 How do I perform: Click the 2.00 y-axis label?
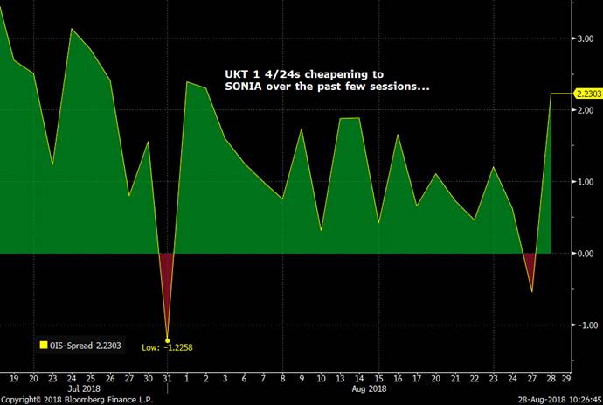585,110
